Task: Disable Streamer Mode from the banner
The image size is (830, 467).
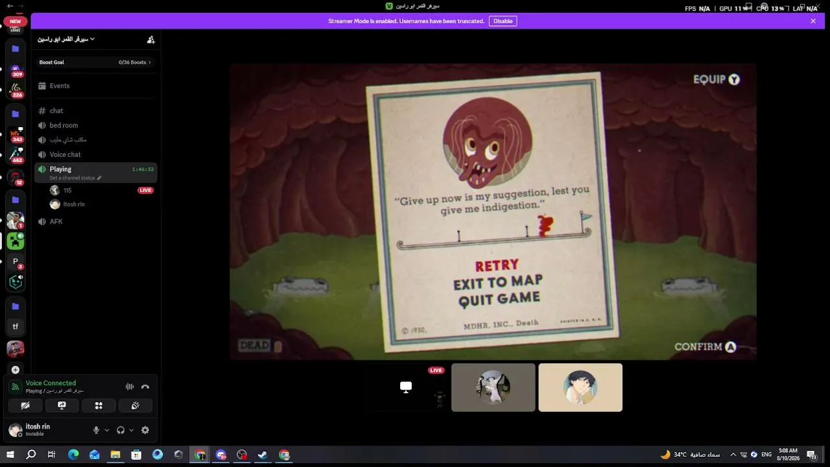Action: 503,21
